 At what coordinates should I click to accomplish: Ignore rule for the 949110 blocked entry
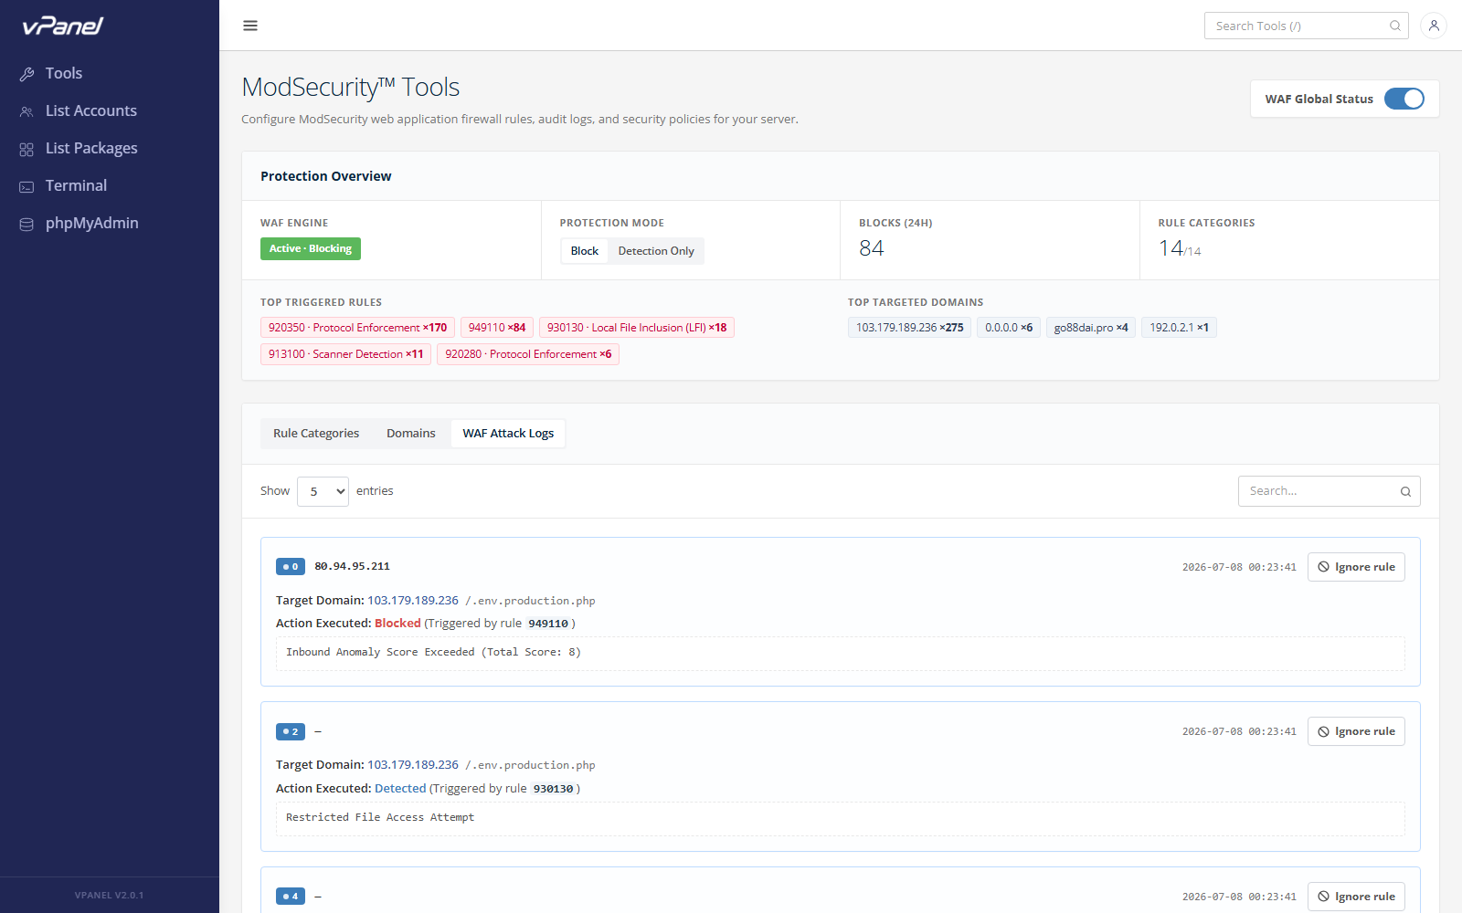pos(1356,567)
